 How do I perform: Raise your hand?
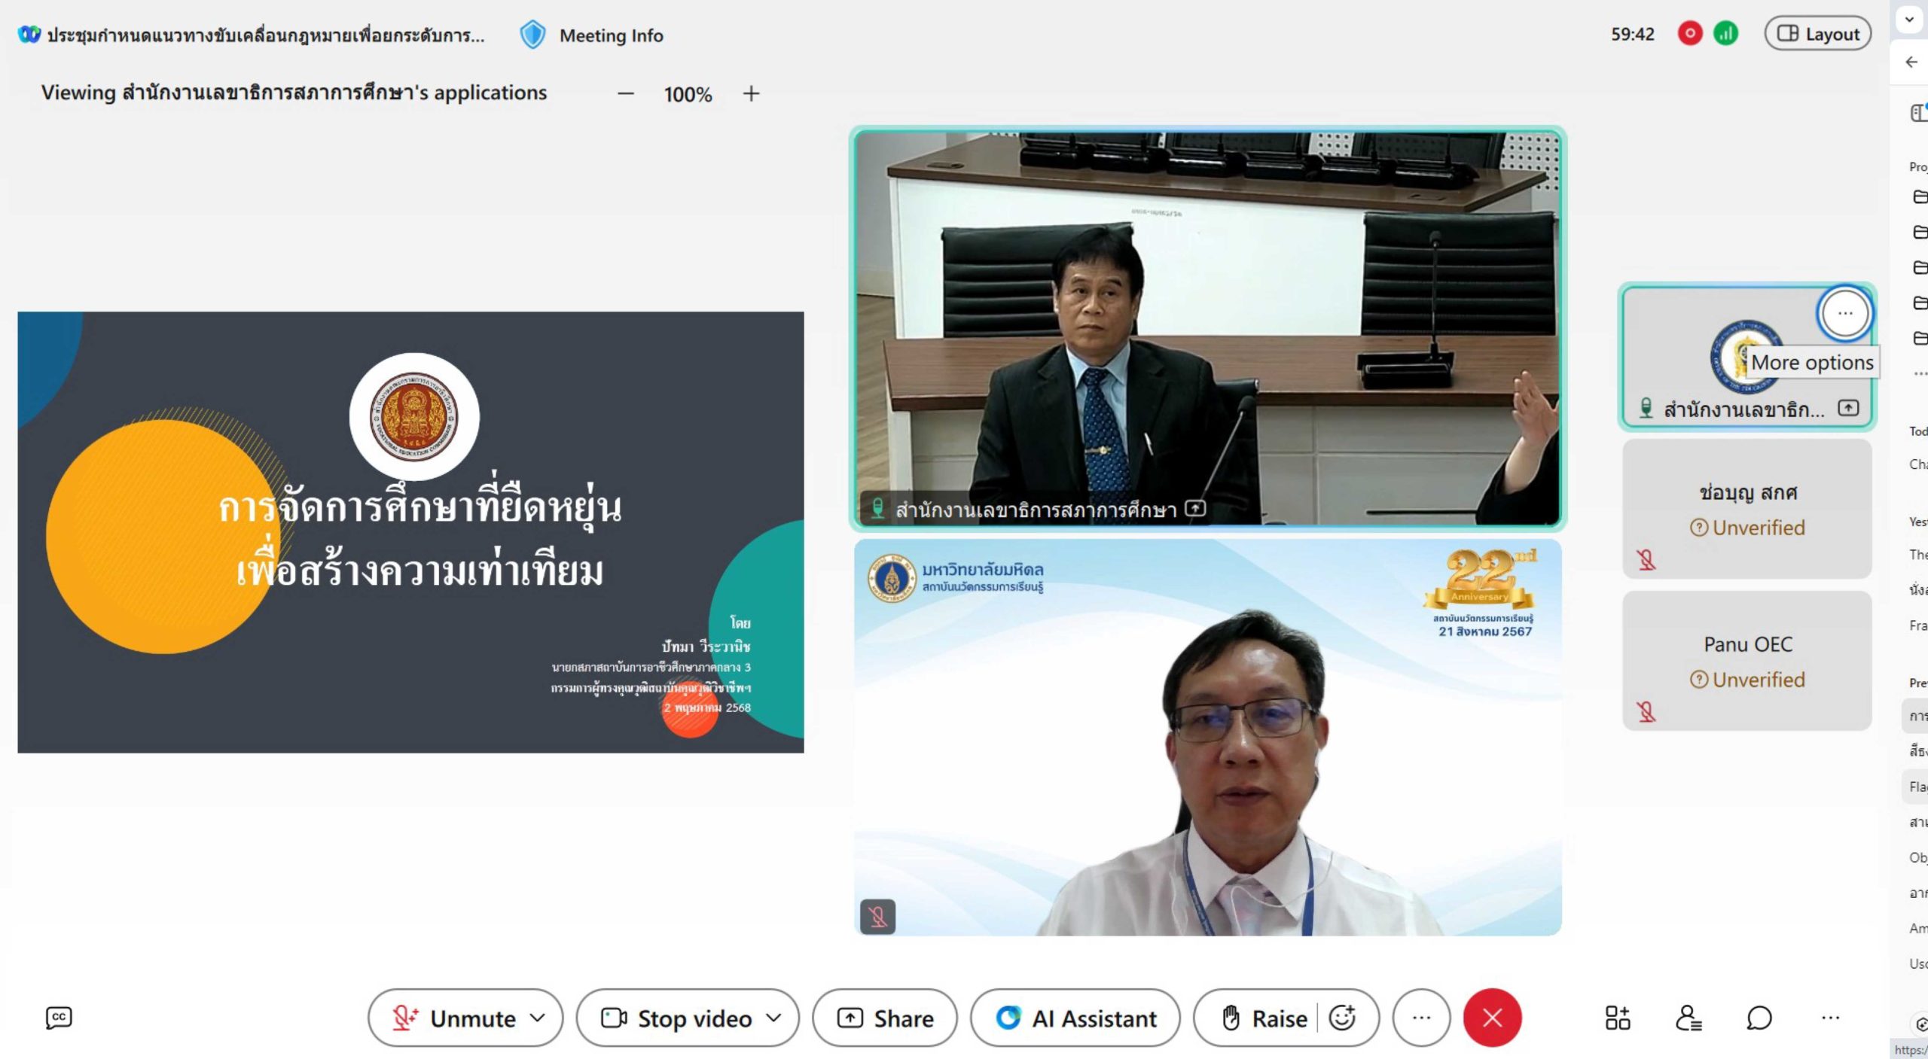pyautogui.click(x=1264, y=1018)
